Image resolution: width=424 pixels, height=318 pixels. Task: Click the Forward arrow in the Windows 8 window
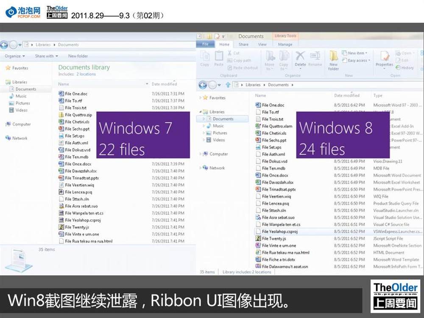pyautogui.click(x=213, y=85)
